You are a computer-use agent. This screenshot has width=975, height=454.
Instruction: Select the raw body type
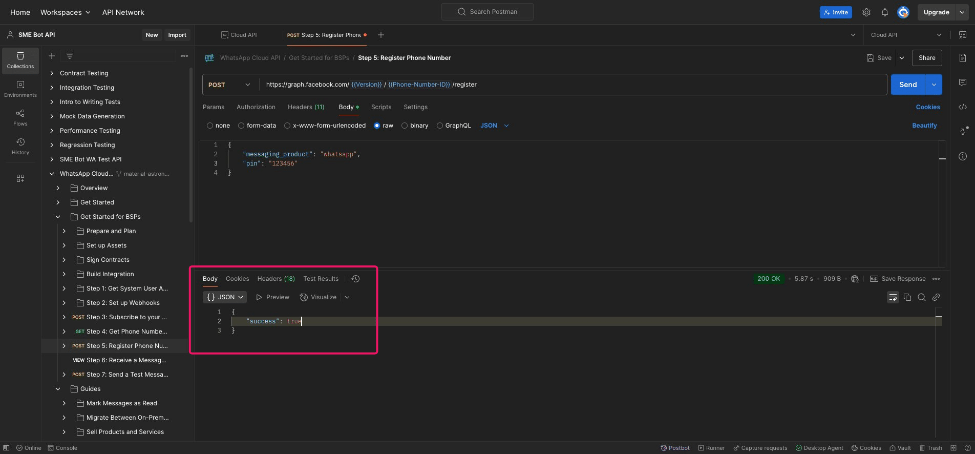pos(377,126)
